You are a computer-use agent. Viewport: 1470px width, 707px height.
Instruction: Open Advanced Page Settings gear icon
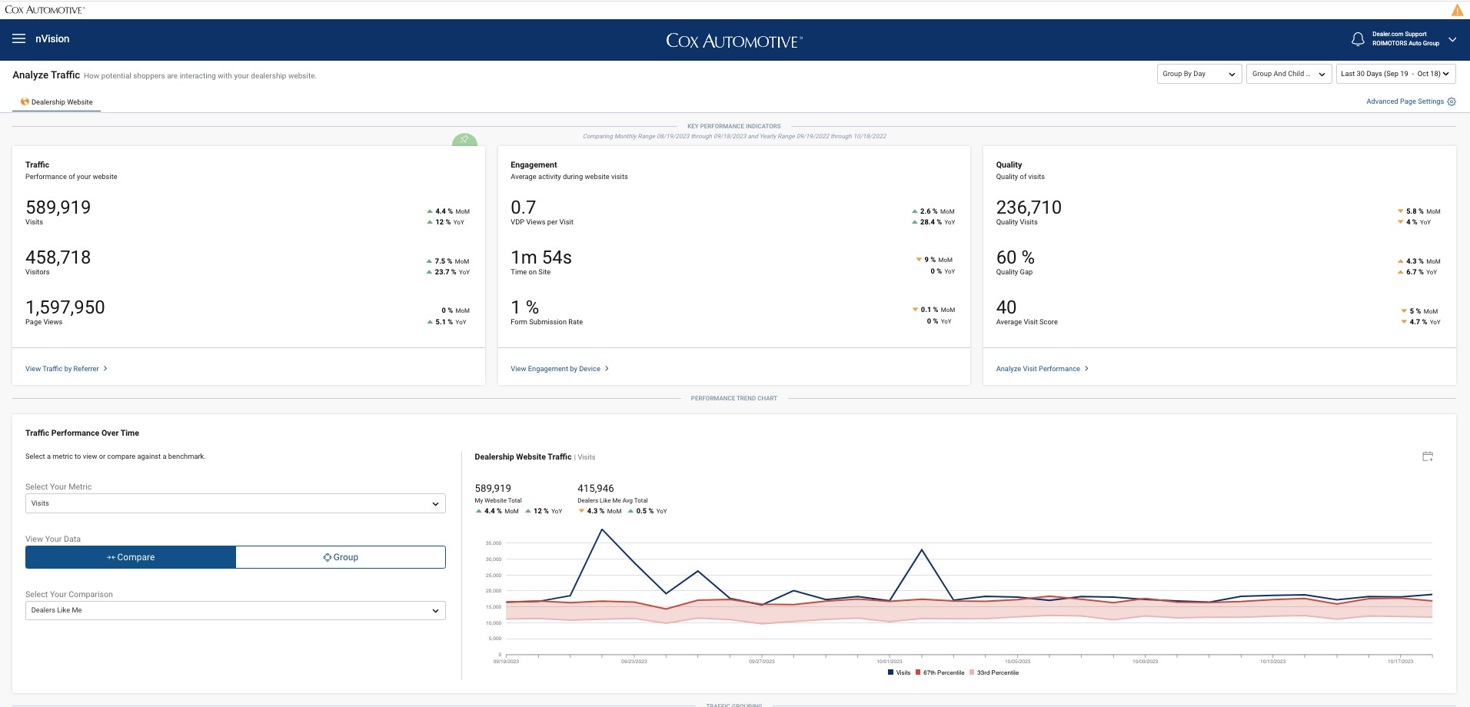pos(1452,101)
